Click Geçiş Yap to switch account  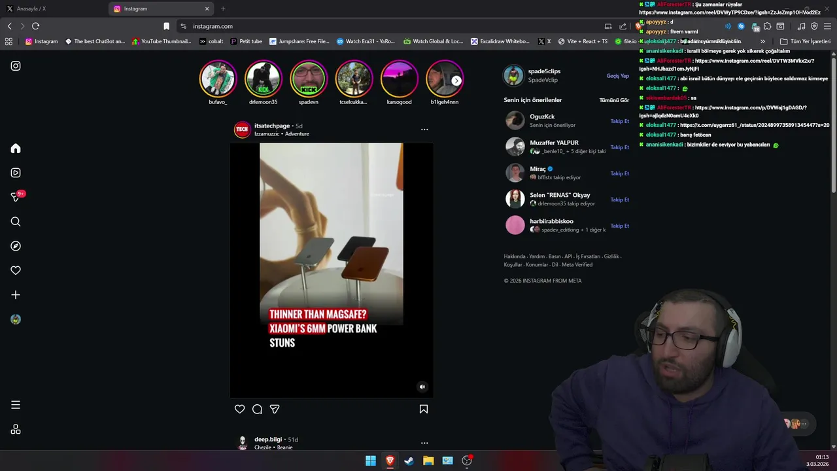(617, 76)
